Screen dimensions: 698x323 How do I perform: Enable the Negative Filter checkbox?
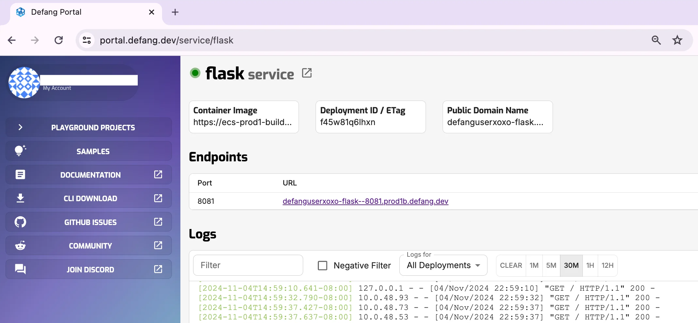point(322,266)
